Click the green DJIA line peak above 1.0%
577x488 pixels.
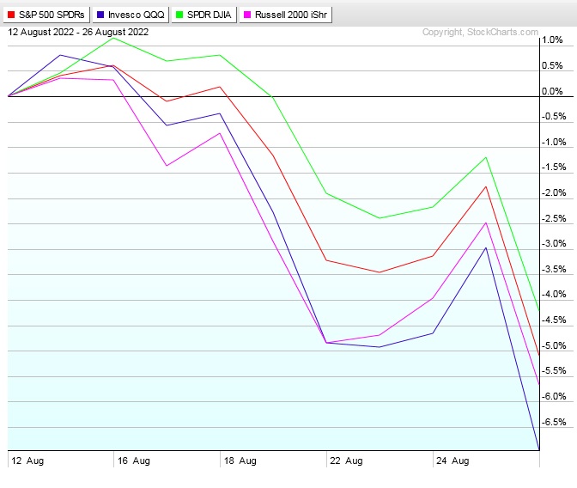pyautogui.click(x=113, y=38)
